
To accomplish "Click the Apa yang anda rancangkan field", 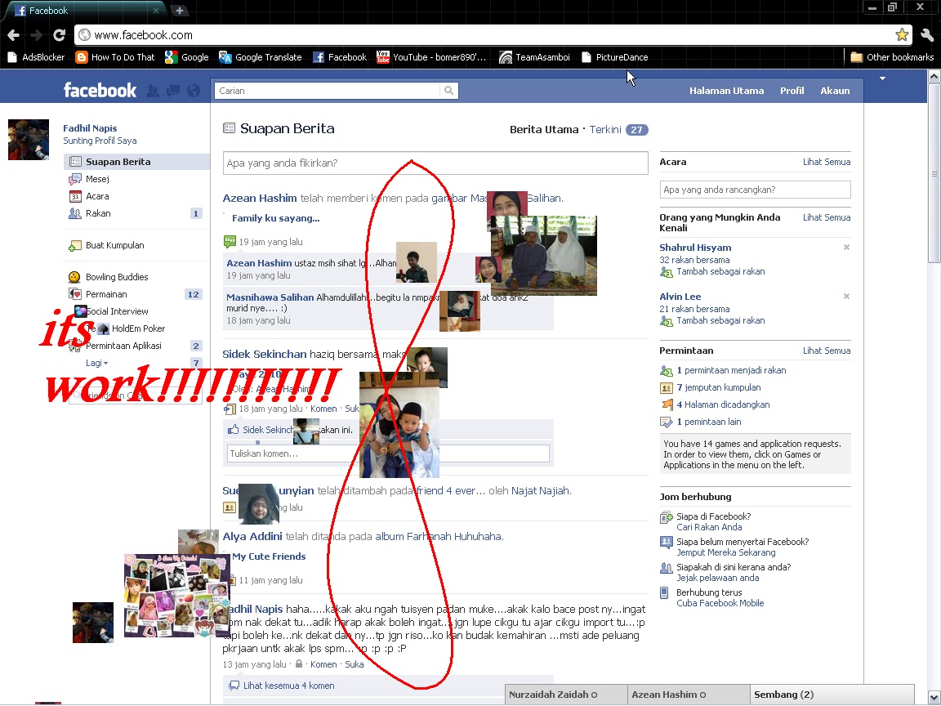I will 755,190.
